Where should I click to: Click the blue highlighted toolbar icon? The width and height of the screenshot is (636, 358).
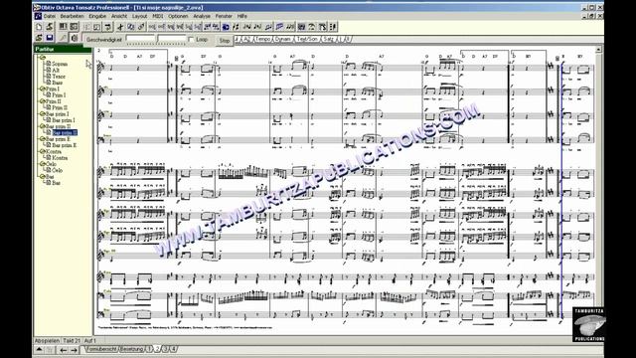[226, 27]
